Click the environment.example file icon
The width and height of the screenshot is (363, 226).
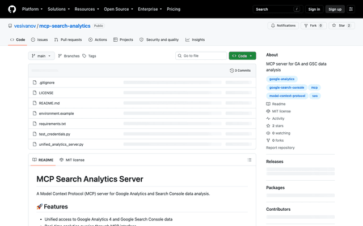point(35,113)
